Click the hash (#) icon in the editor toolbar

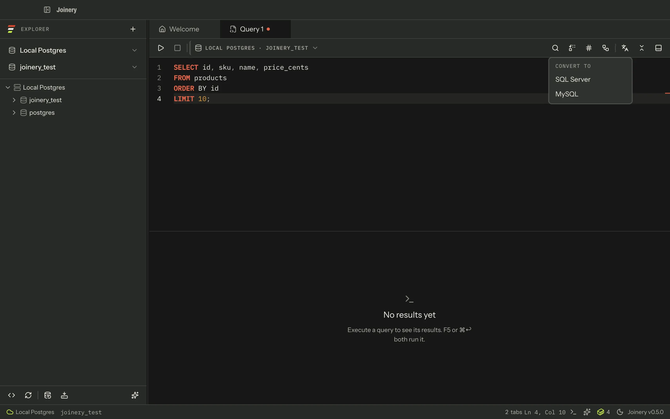(589, 48)
